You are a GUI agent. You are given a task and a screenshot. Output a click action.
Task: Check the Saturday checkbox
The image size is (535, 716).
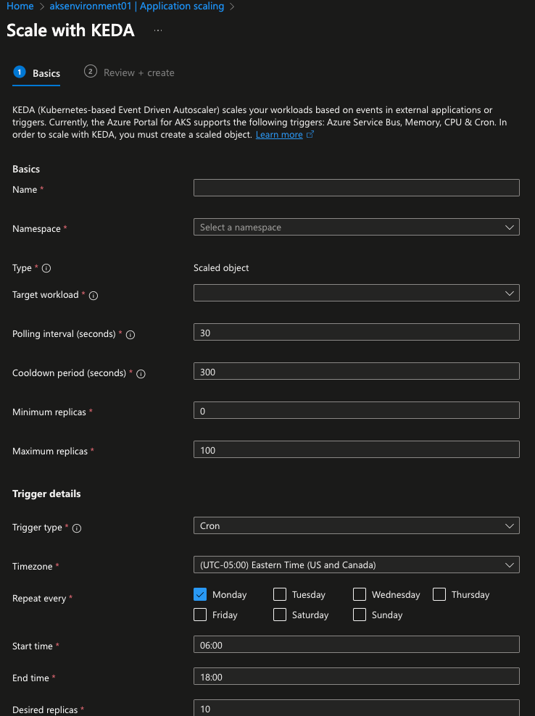280,615
